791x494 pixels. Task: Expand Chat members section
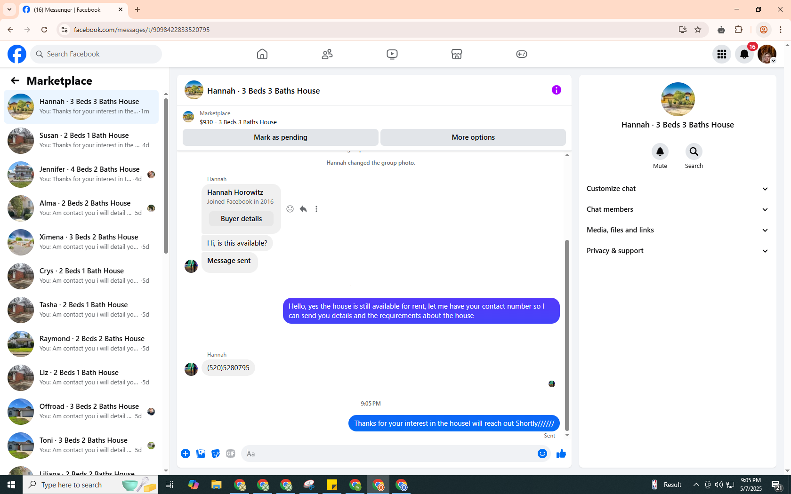678,209
